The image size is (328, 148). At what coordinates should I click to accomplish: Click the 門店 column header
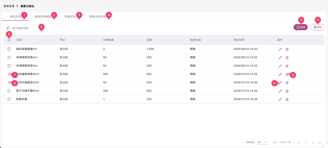click(62, 40)
